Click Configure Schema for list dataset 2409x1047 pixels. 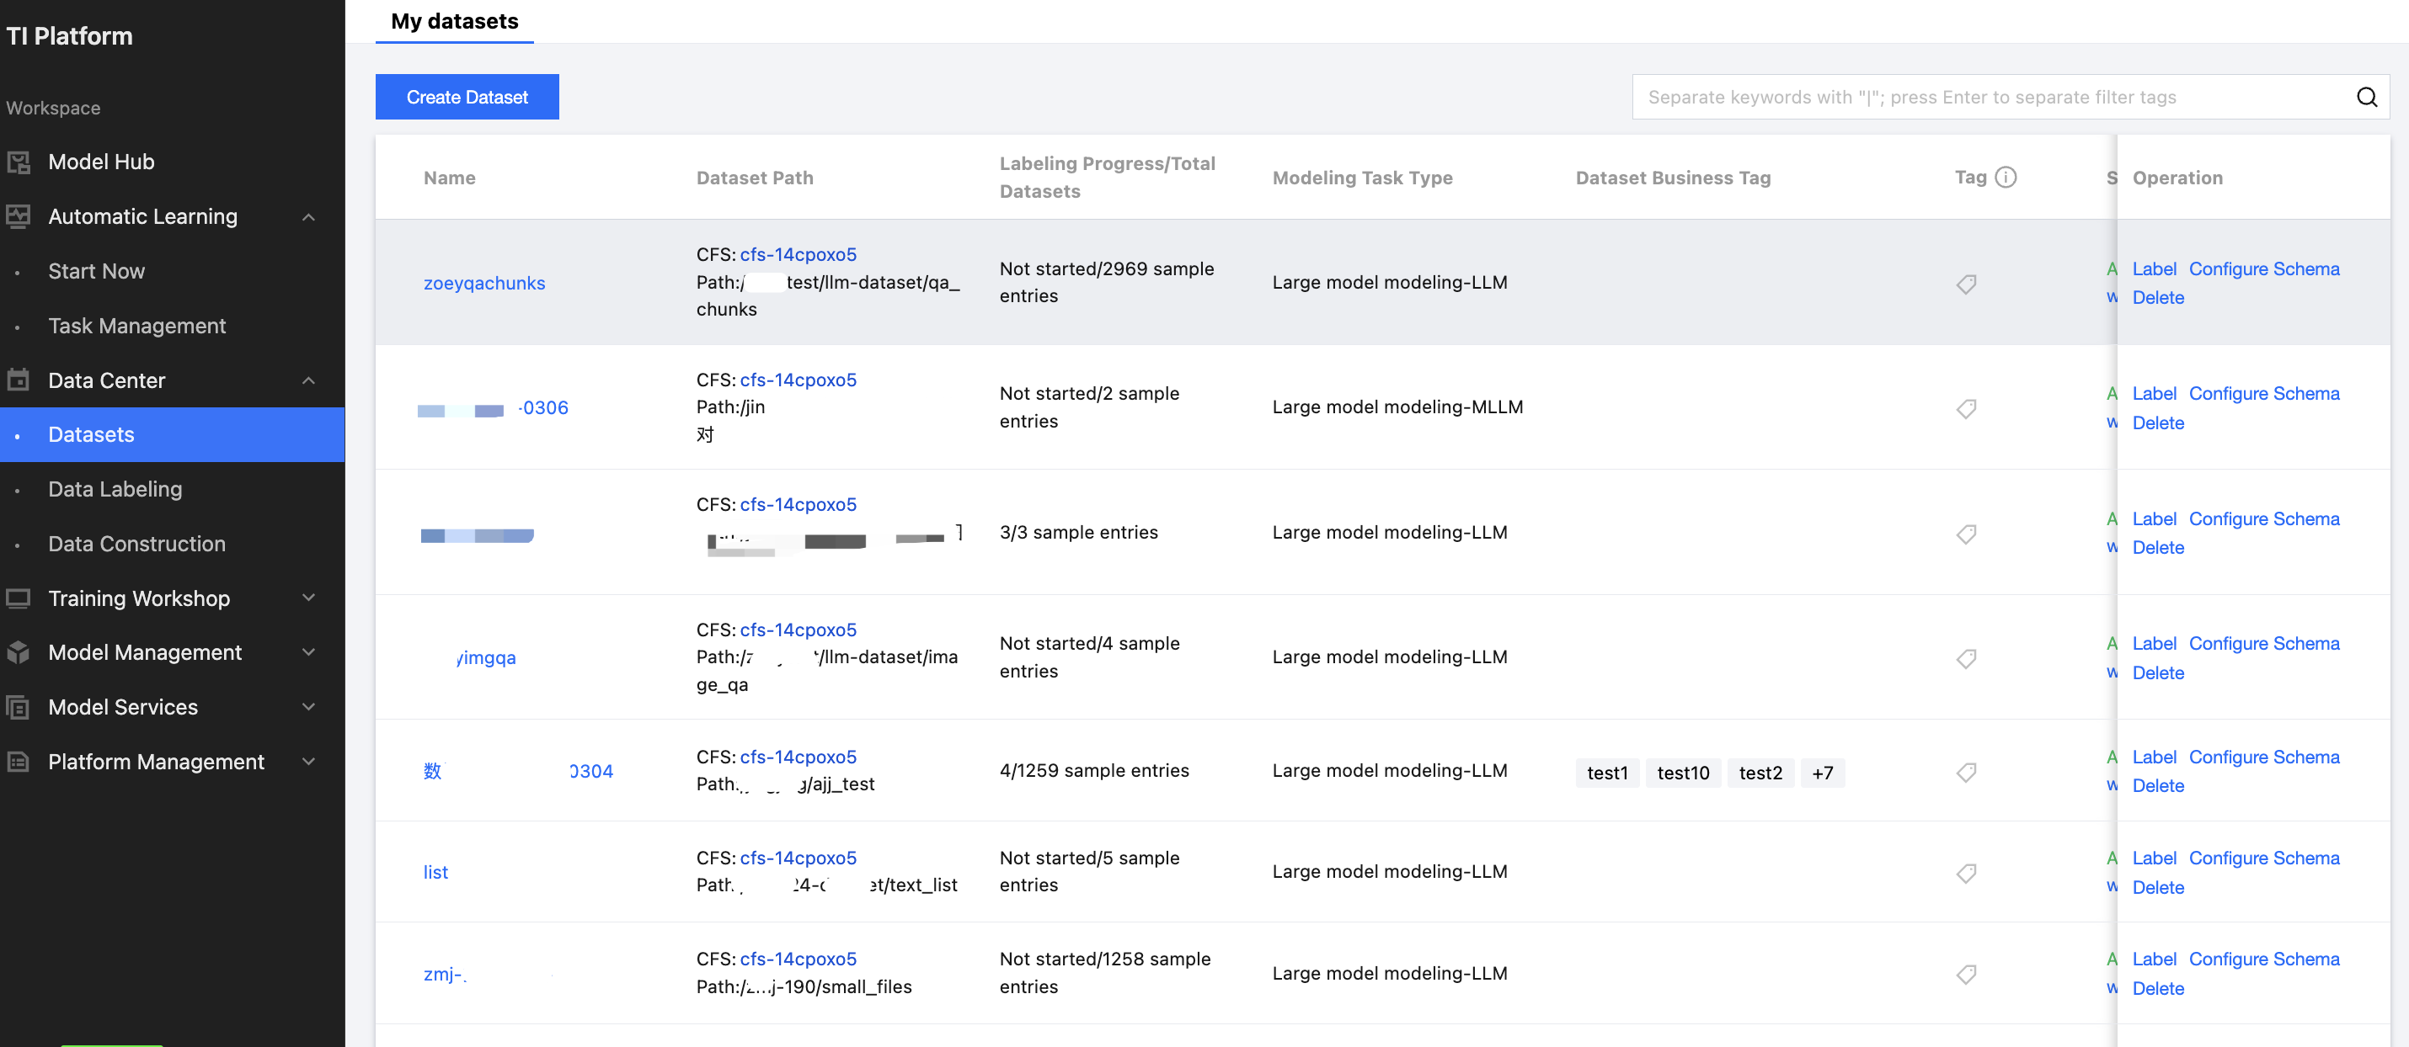[2263, 858]
